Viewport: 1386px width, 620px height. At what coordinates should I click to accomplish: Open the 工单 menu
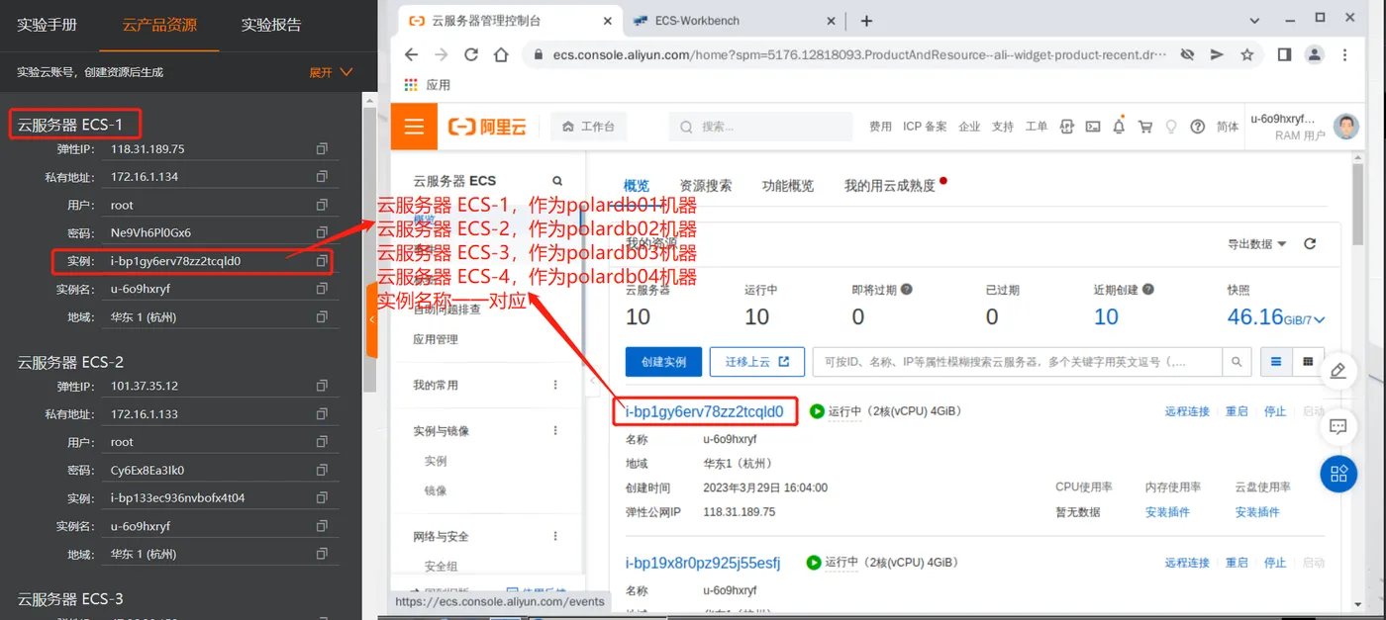1037,127
